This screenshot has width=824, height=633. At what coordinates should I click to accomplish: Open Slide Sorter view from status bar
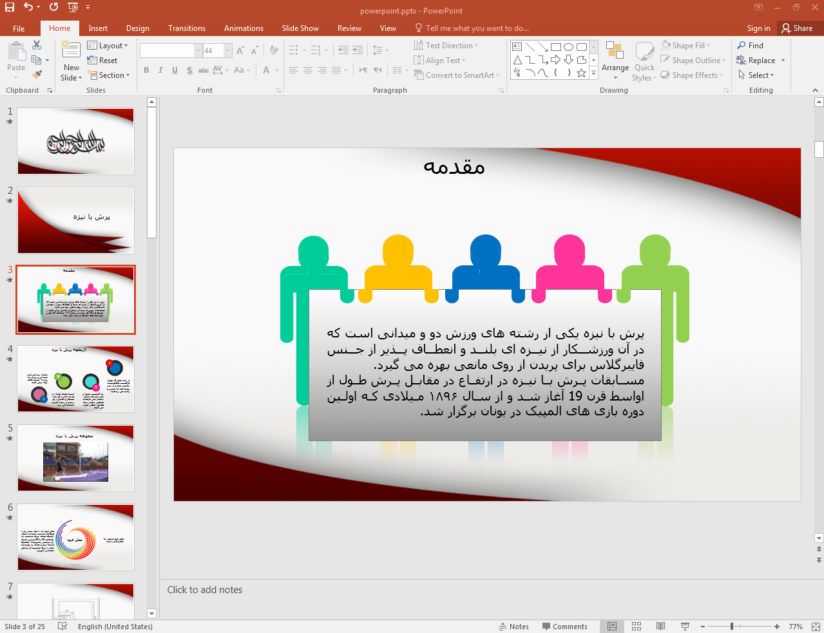637,626
